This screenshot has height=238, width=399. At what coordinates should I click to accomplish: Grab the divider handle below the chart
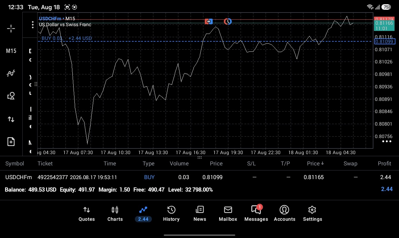coord(199,158)
